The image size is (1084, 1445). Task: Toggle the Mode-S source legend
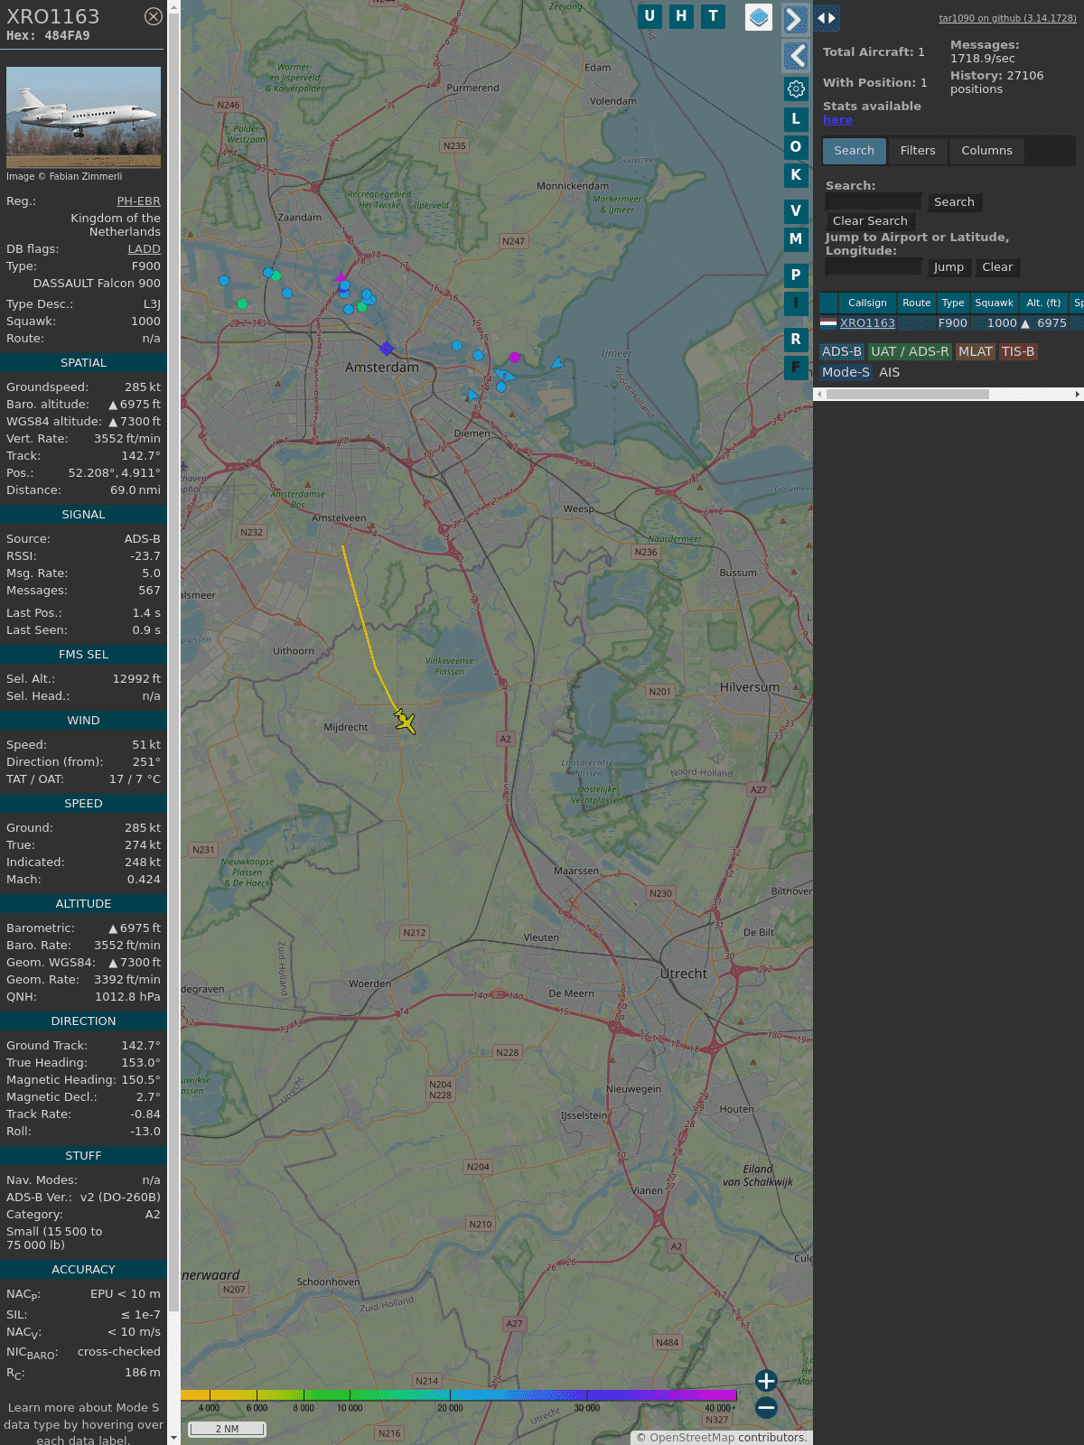(x=846, y=372)
